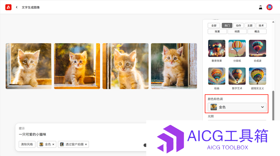Click the 提示 label above the prompt
Image resolution: width=280 pixels, height=156 pixels.
(22, 128)
